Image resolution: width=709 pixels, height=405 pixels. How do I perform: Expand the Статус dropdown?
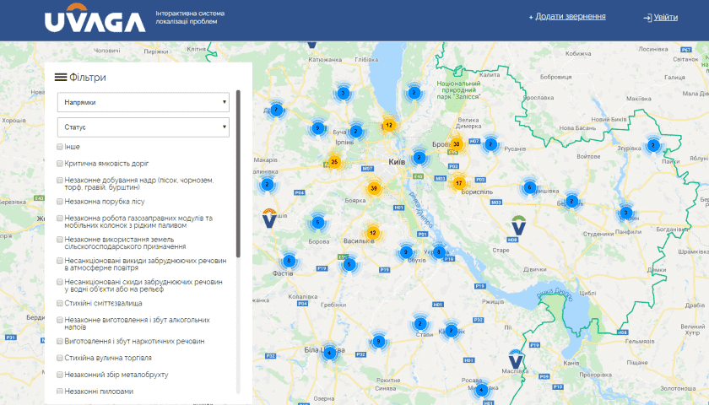tap(143, 127)
